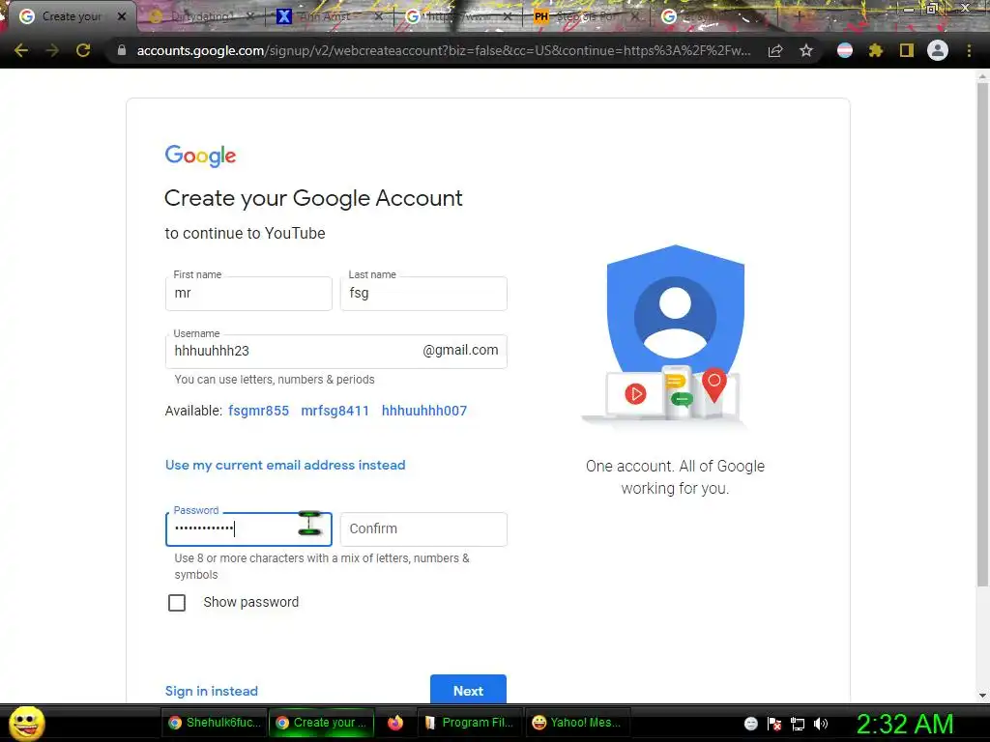Switch to the Dirtydating tab
990x742 pixels.
(201, 16)
